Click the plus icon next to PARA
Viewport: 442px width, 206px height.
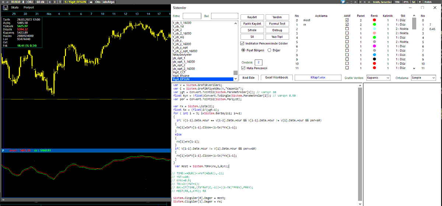click(420, 2)
